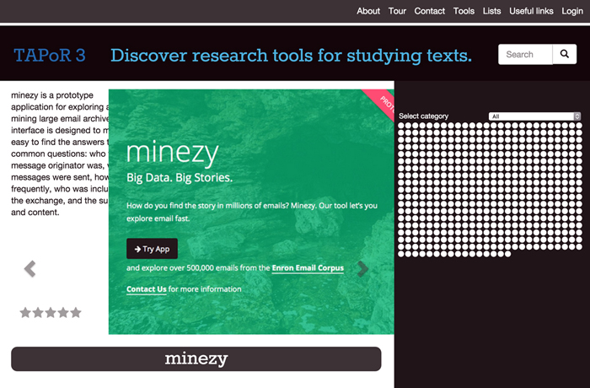Rate minezy five stars
Screen dimensions: 590x388
click(76, 312)
